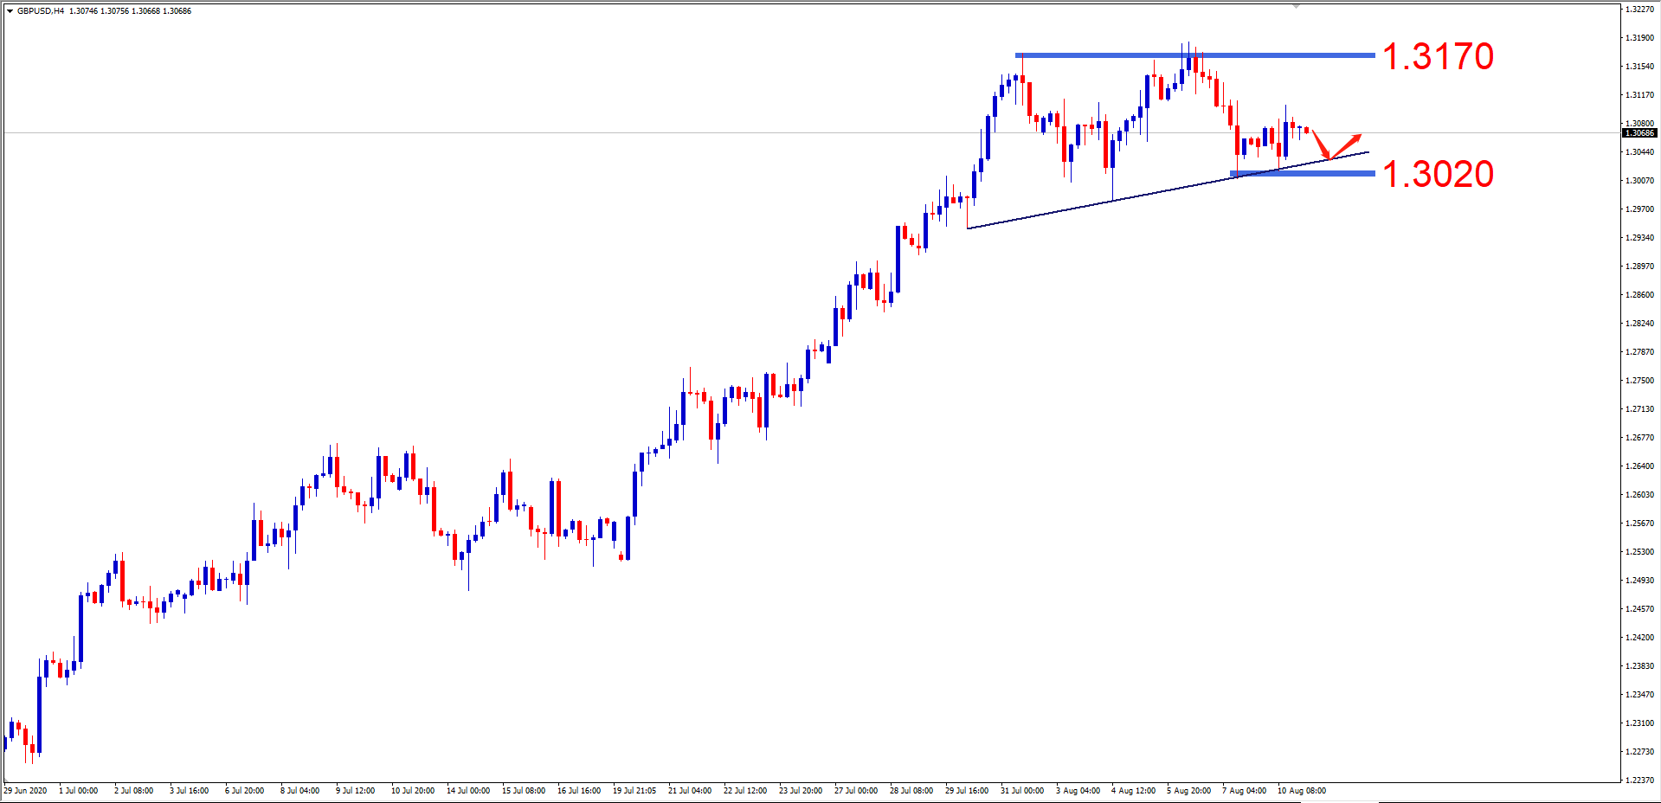Click the 10 Aug 08:00 time label
Image resolution: width=1661 pixels, height=803 pixels.
1302,790
